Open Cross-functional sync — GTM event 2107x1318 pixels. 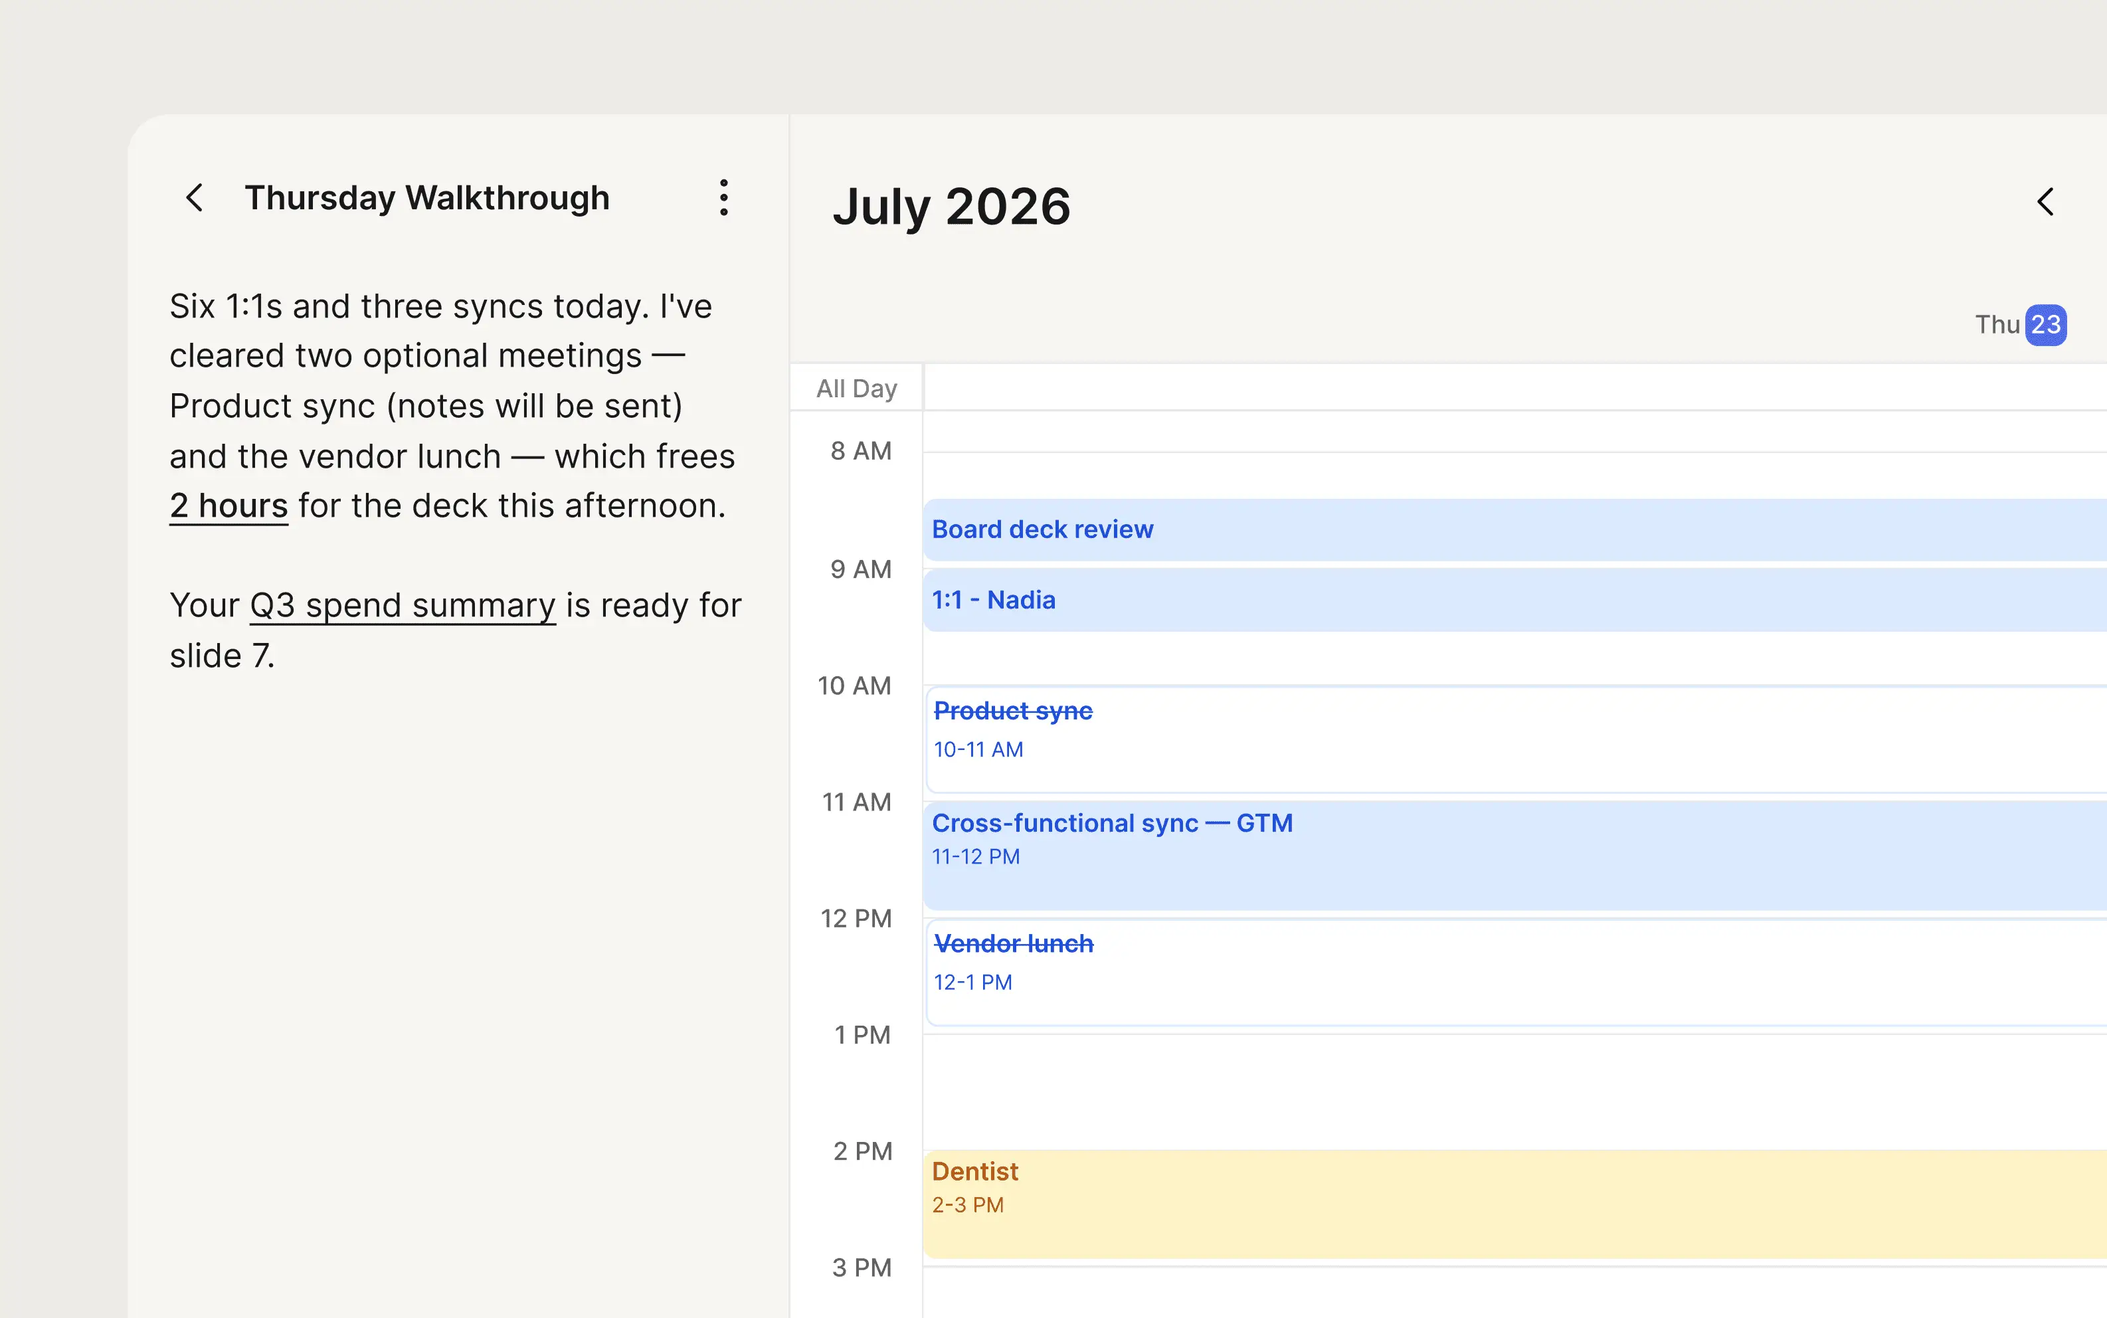pos(1514,856)
